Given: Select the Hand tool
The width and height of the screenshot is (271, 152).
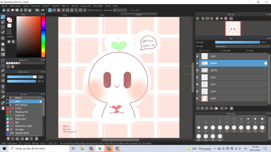Looking at the screenshot, I should pyautogui.click(x=3, y=108).
